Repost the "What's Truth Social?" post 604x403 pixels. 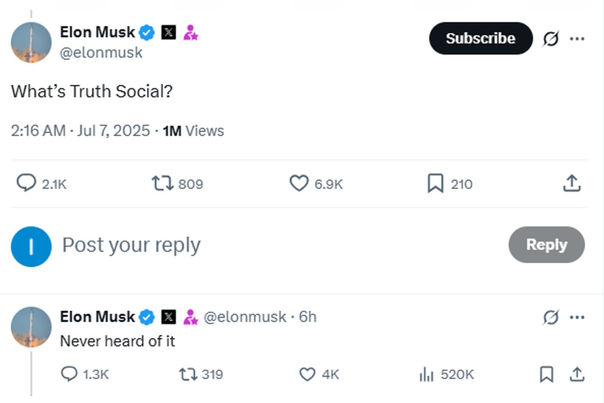(162, 183)
